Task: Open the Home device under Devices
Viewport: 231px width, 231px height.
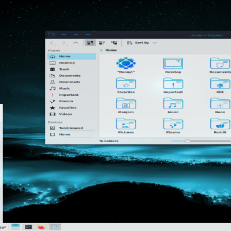Action: pos(72,135)
